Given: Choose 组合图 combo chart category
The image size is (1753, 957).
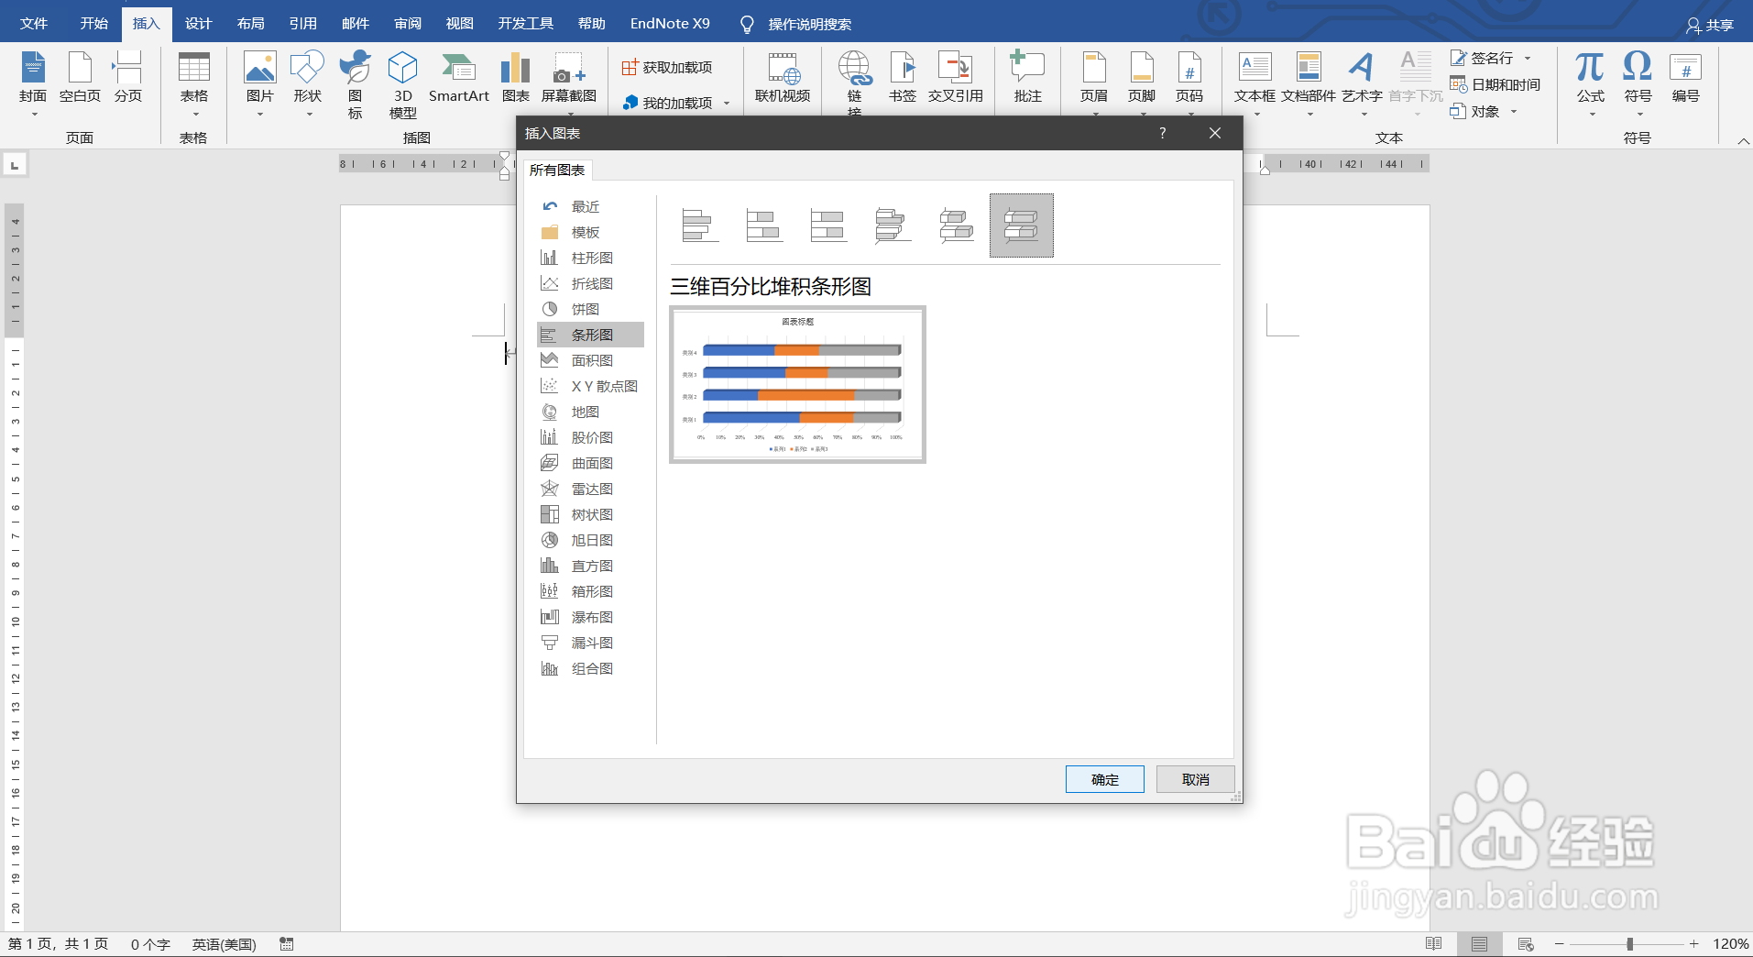Looking at the screenshot, I should (x=590, y=668).
